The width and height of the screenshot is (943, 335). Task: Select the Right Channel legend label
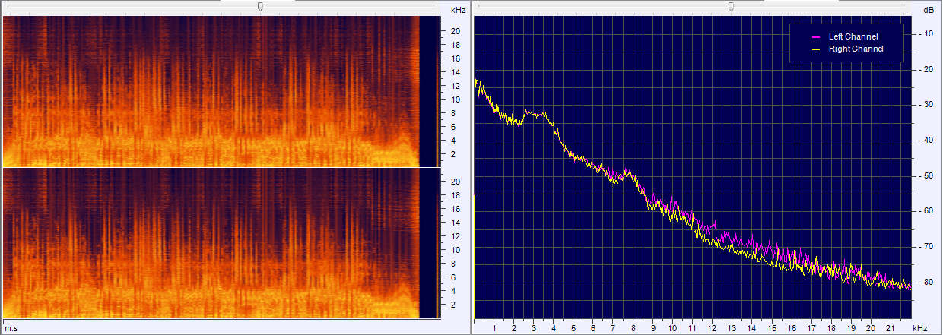[x=856, y=49]
